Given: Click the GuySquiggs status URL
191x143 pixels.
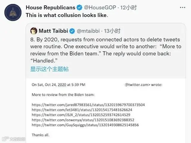Looking at the screenshot, I should 85,125.
